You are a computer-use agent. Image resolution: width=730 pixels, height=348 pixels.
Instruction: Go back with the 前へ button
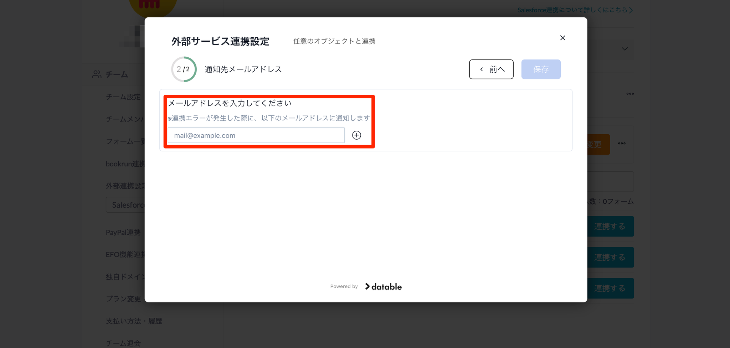point(491,69)
